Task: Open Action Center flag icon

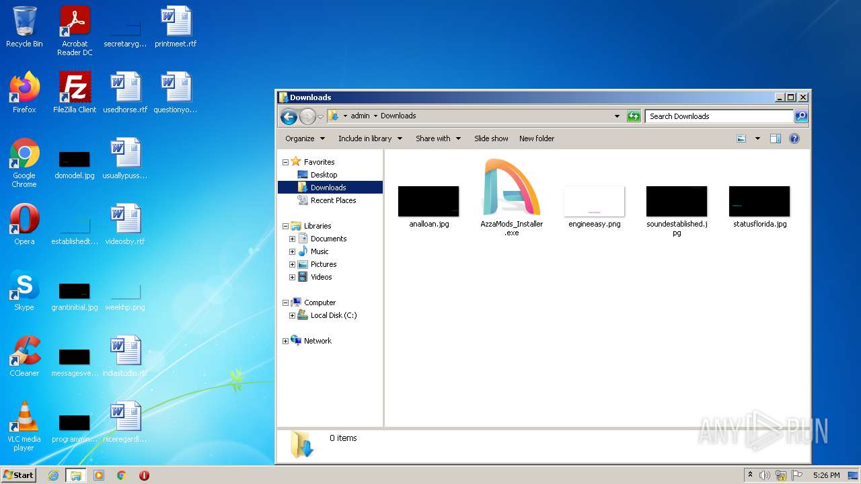Action: click(797, 475)
